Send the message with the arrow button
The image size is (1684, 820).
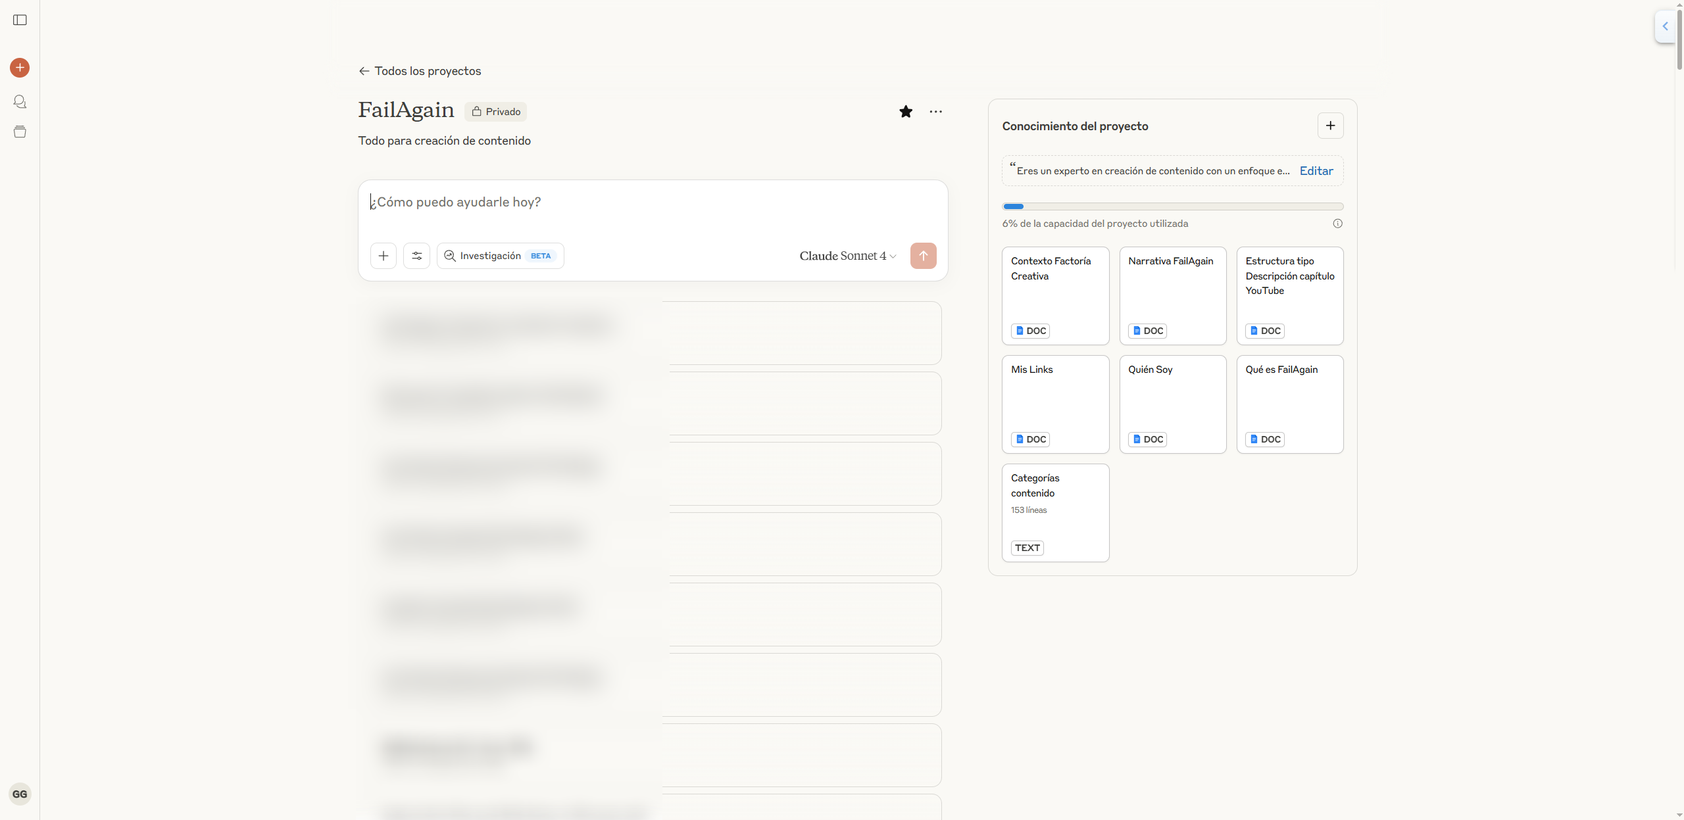[x=924, y=256]
